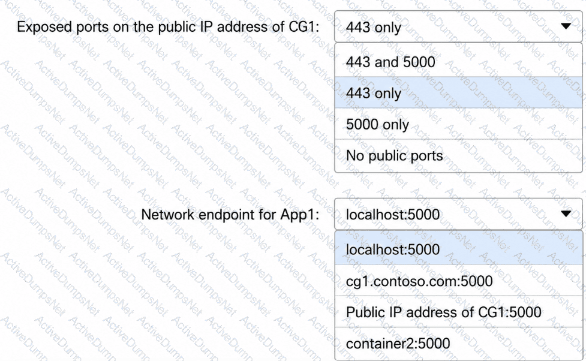
Task: Click the "Network endpoint for App1" label
Action: 230,215
